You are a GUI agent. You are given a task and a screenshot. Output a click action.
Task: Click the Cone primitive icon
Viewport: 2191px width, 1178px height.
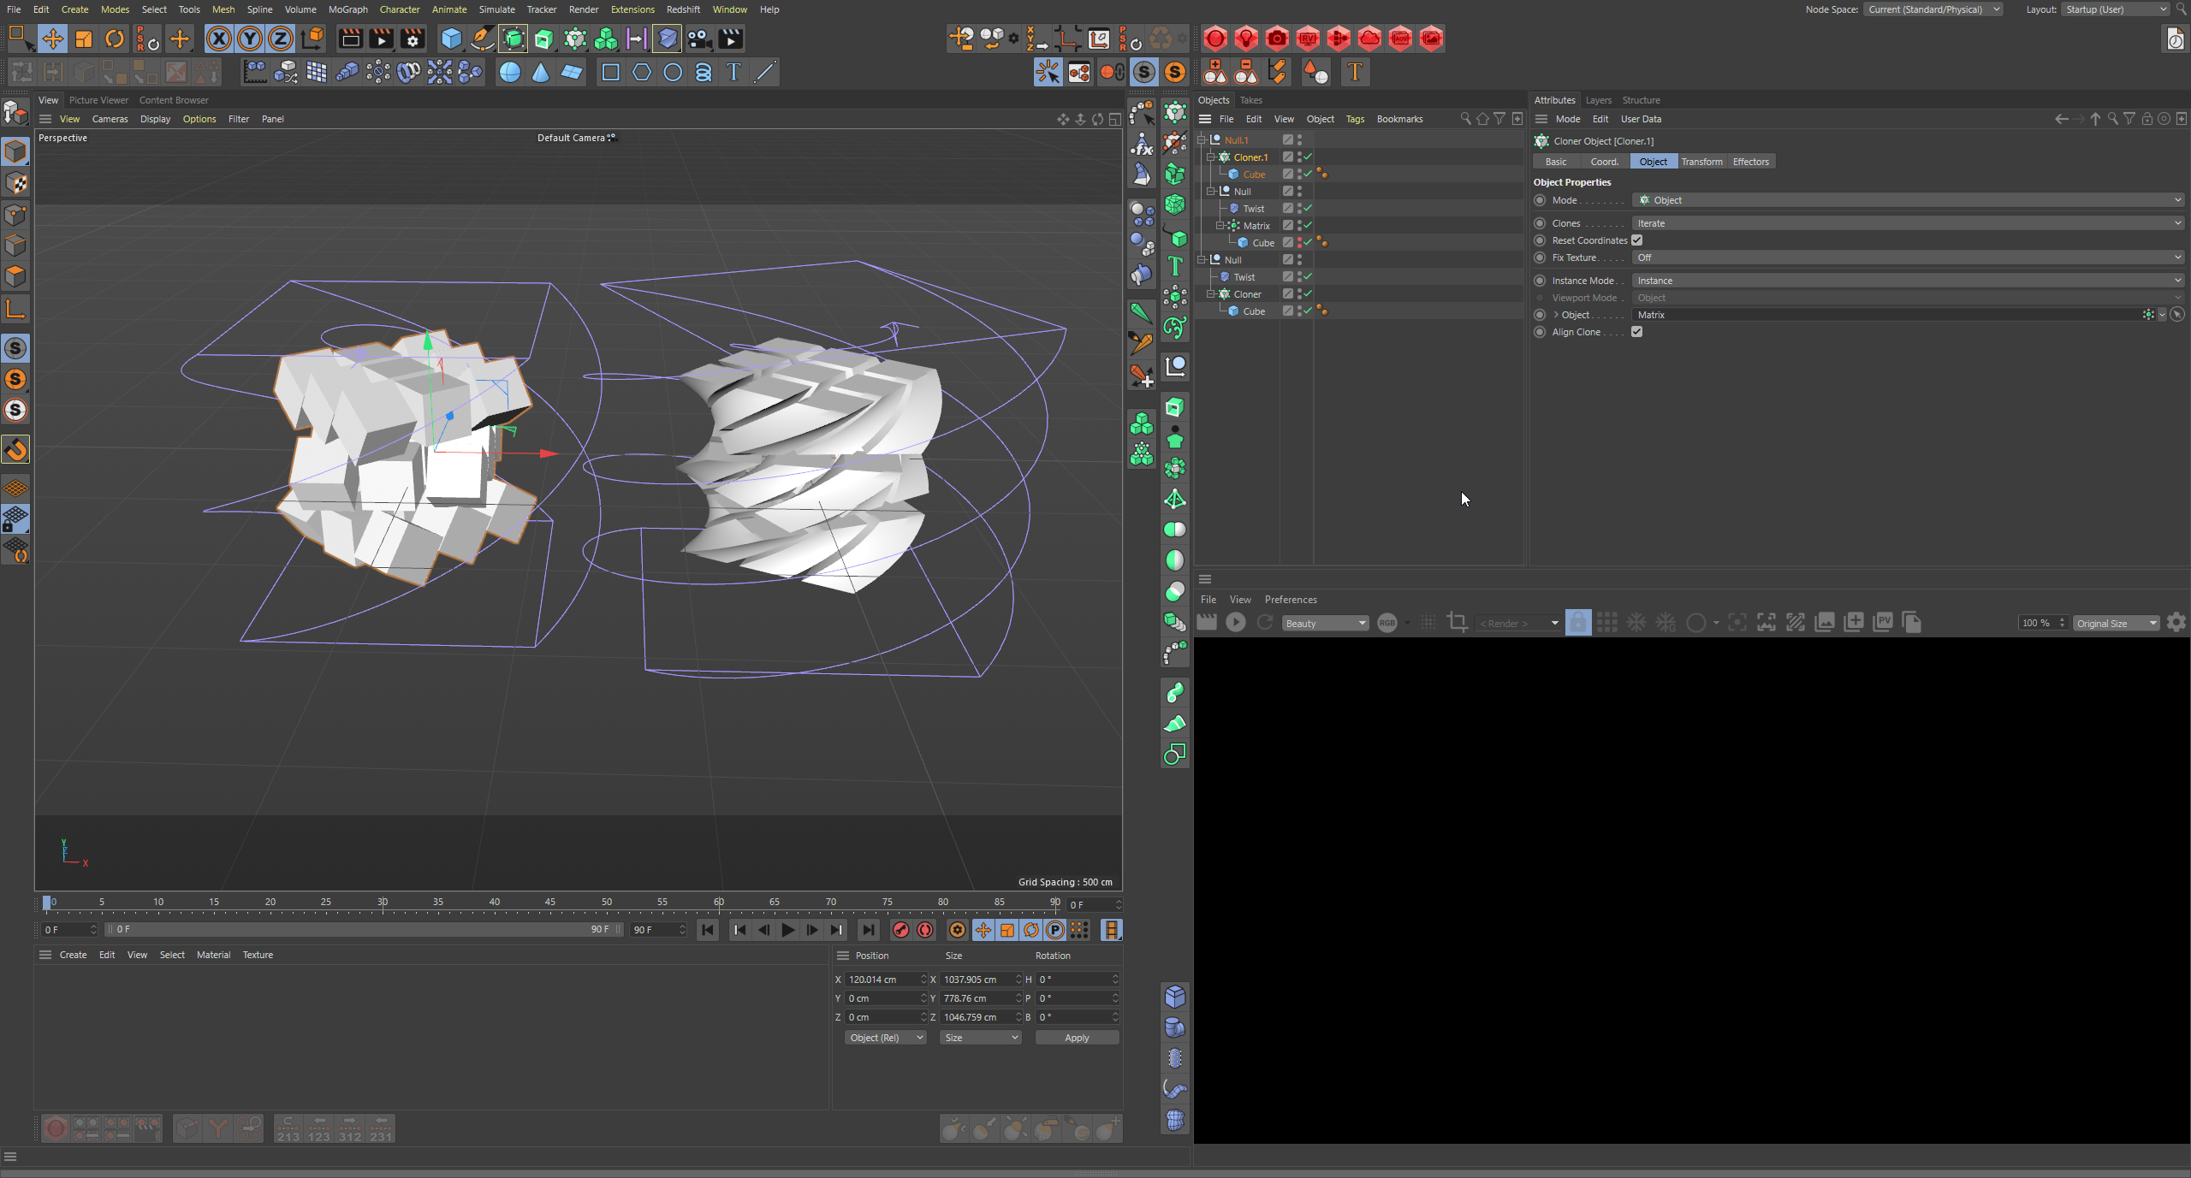(541, 73)
